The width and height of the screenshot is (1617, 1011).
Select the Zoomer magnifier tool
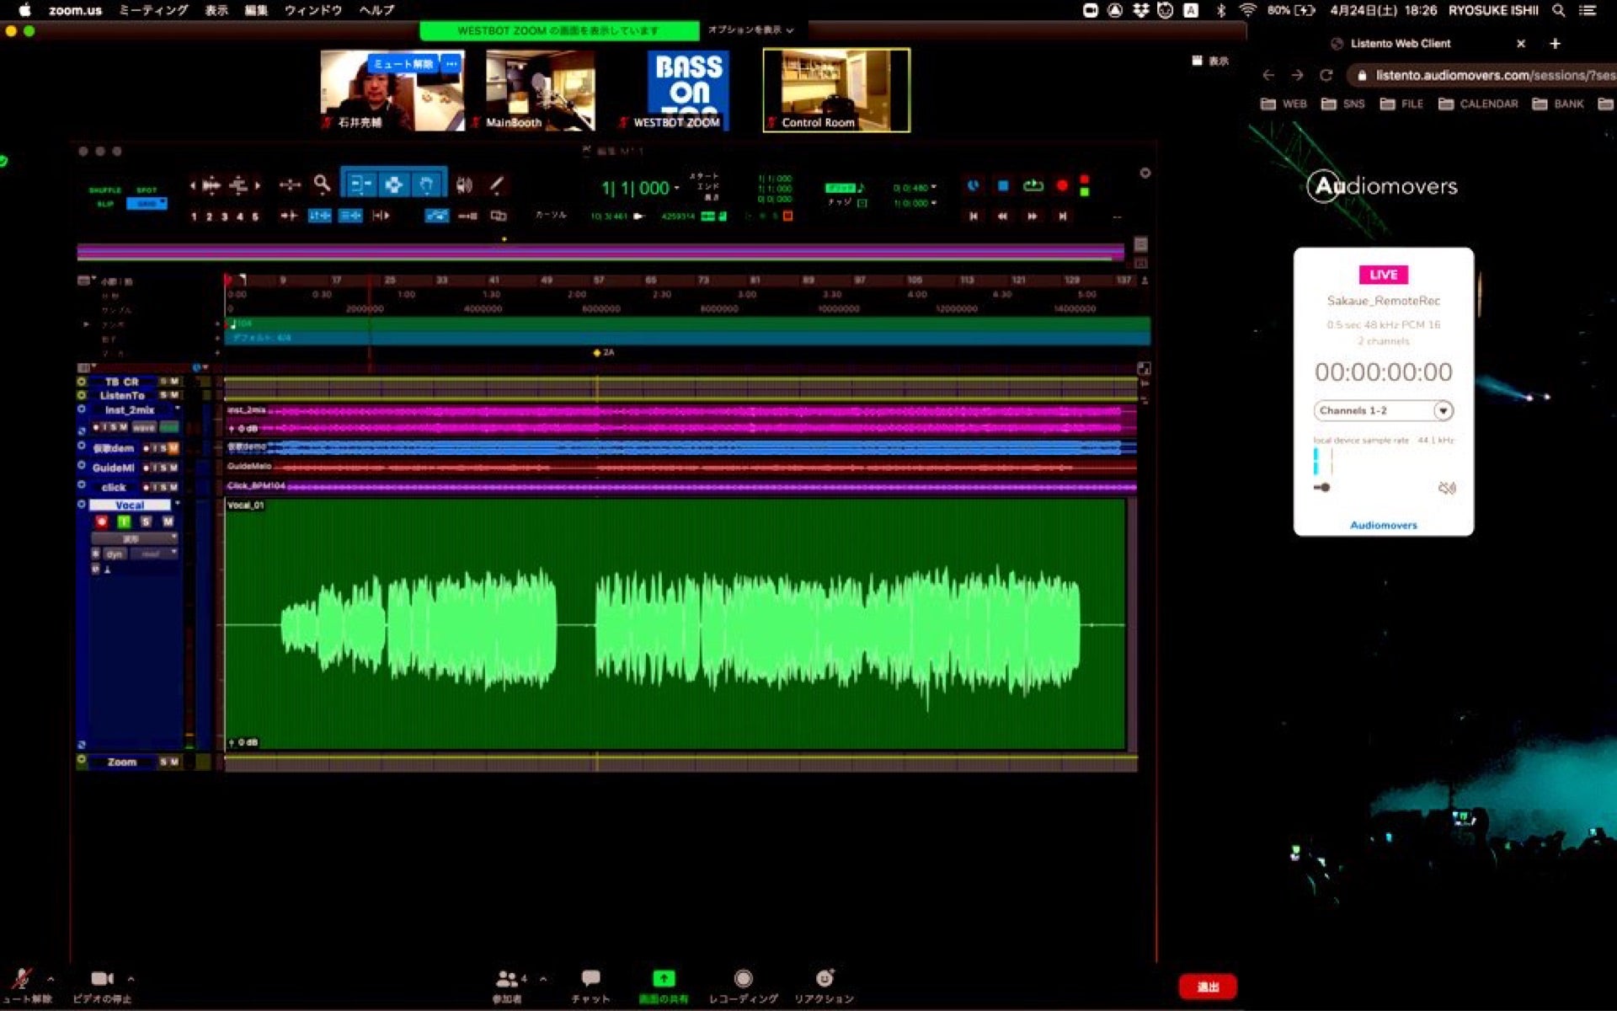tap(322, 184)
